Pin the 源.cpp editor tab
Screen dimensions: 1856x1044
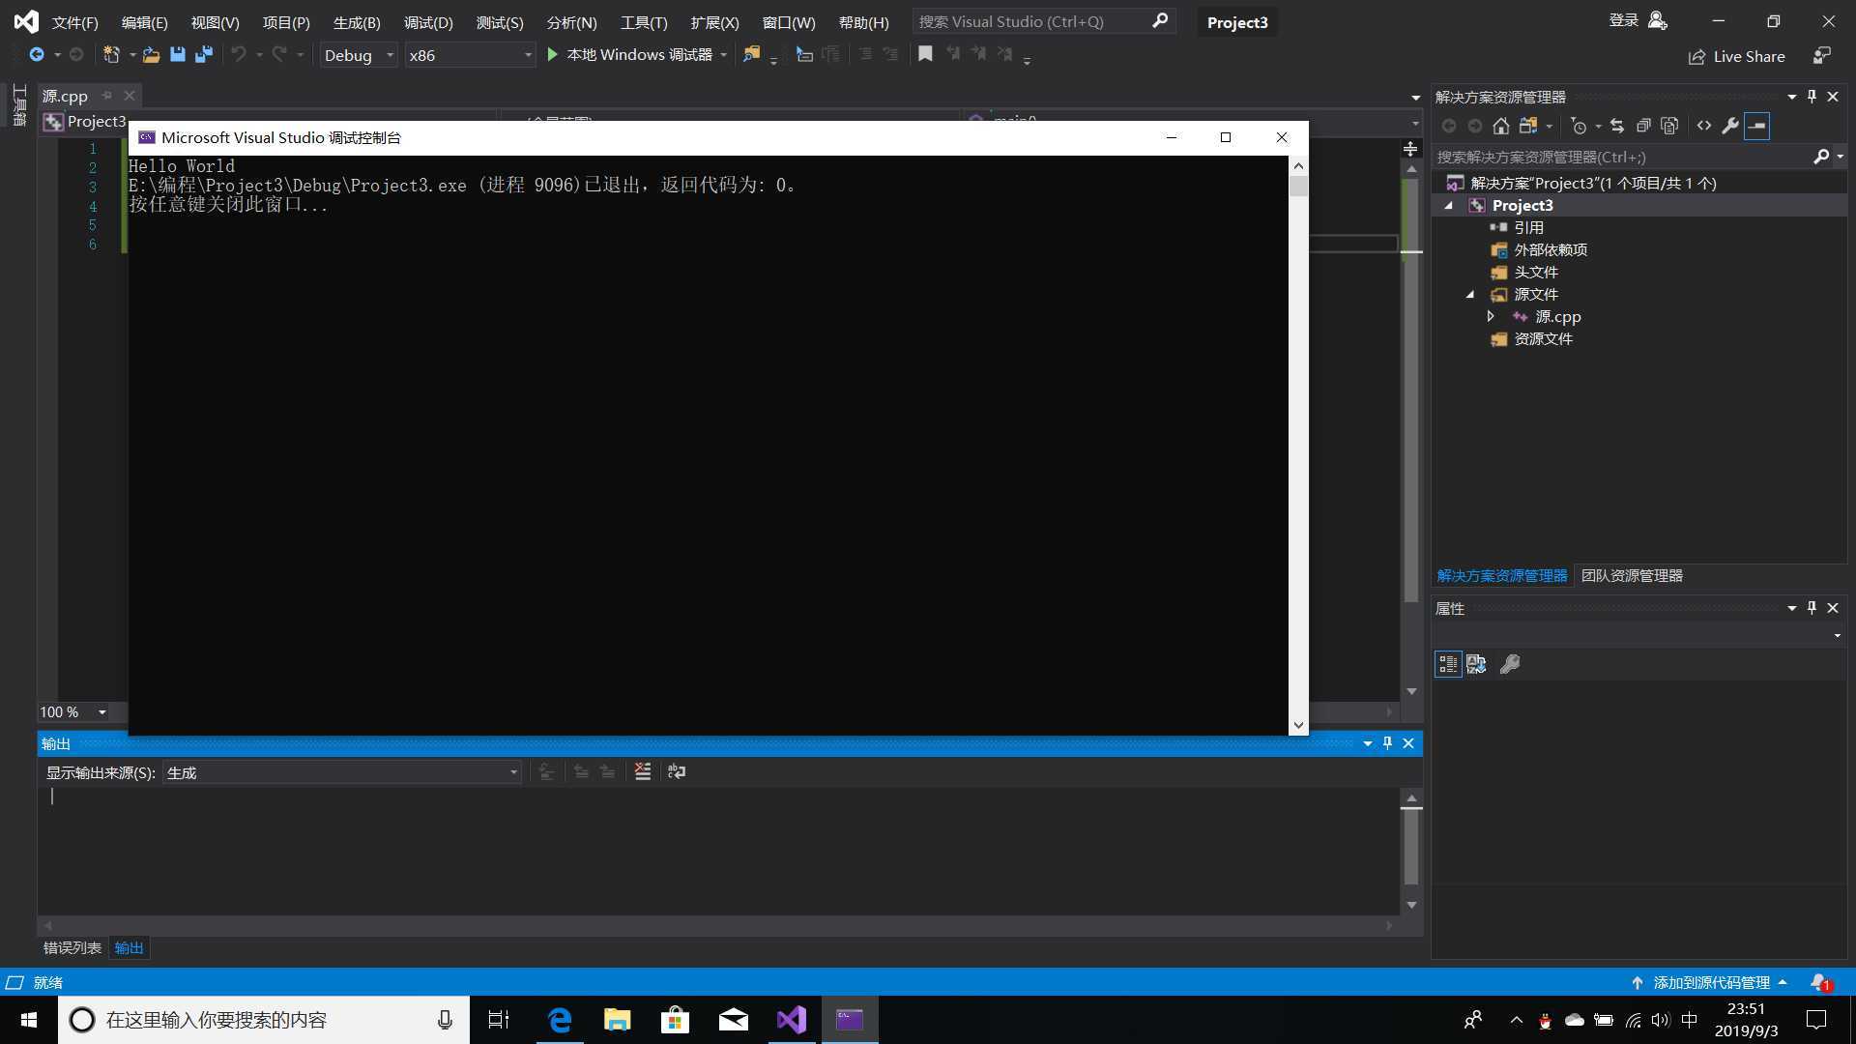click(x=107, y=96)
